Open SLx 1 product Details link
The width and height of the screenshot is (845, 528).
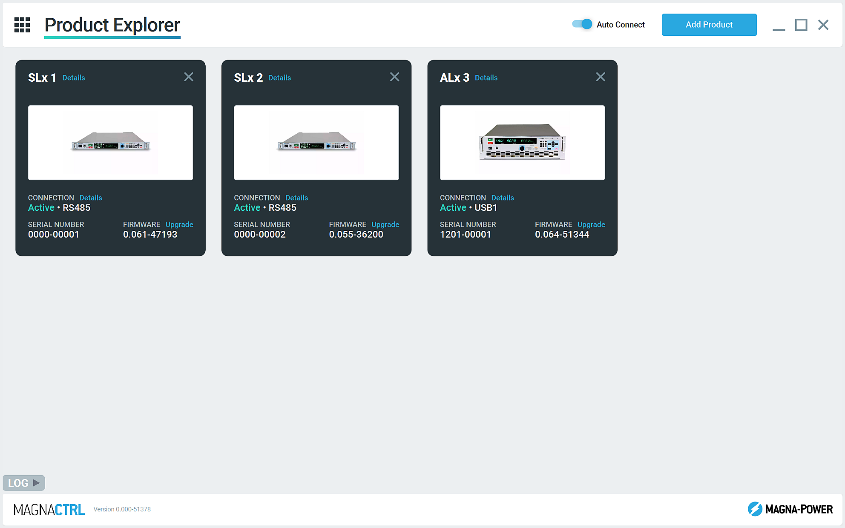coord(74,78)
